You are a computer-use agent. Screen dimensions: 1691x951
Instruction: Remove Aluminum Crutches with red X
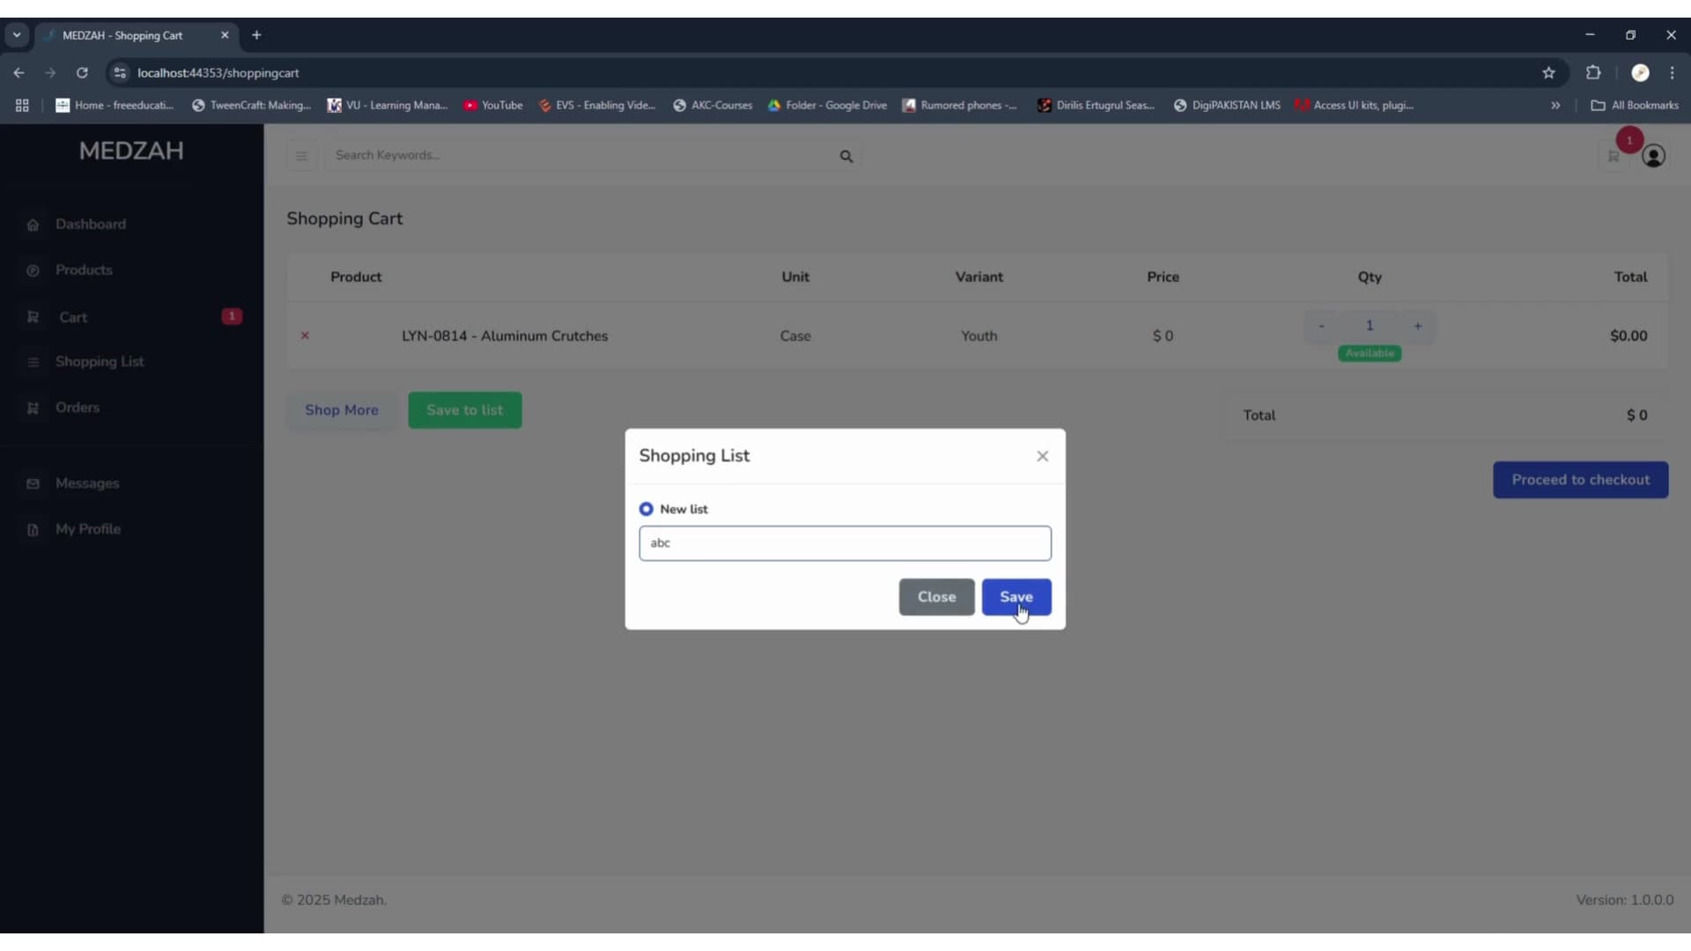[305, 335]
